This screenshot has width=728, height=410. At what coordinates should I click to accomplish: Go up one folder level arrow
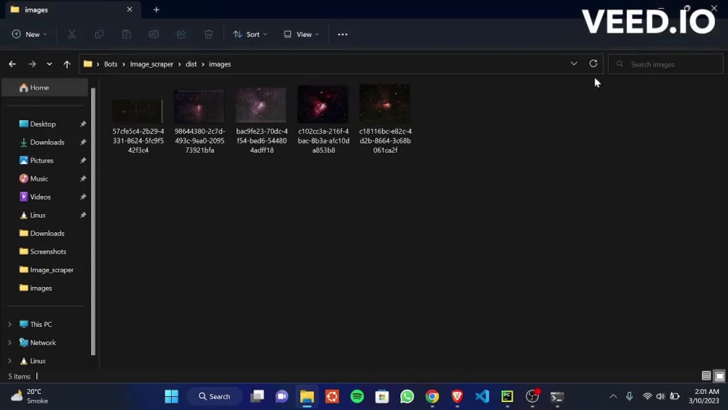(67, 64)
